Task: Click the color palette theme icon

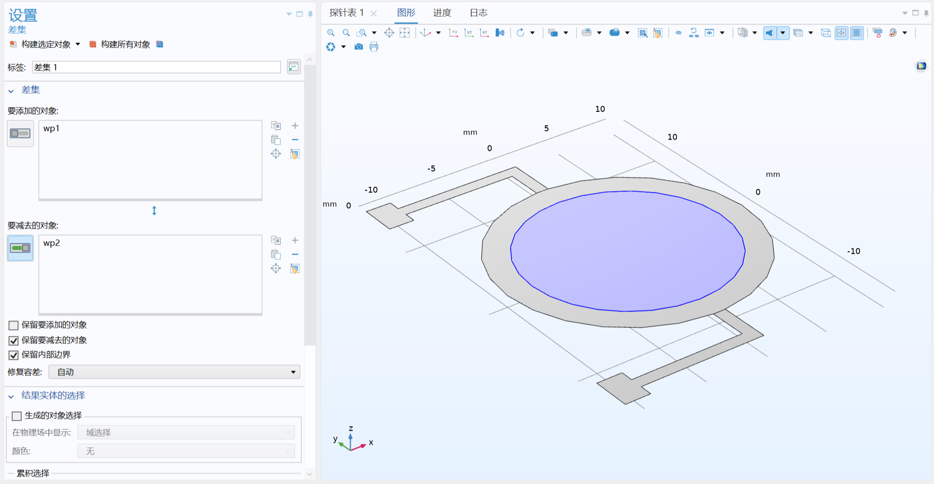Action: [x=893, y=33]
